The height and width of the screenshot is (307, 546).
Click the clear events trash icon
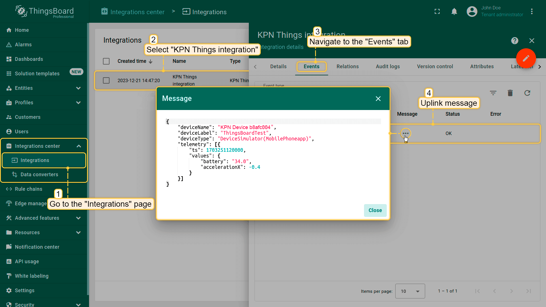[x=510, y=93]
